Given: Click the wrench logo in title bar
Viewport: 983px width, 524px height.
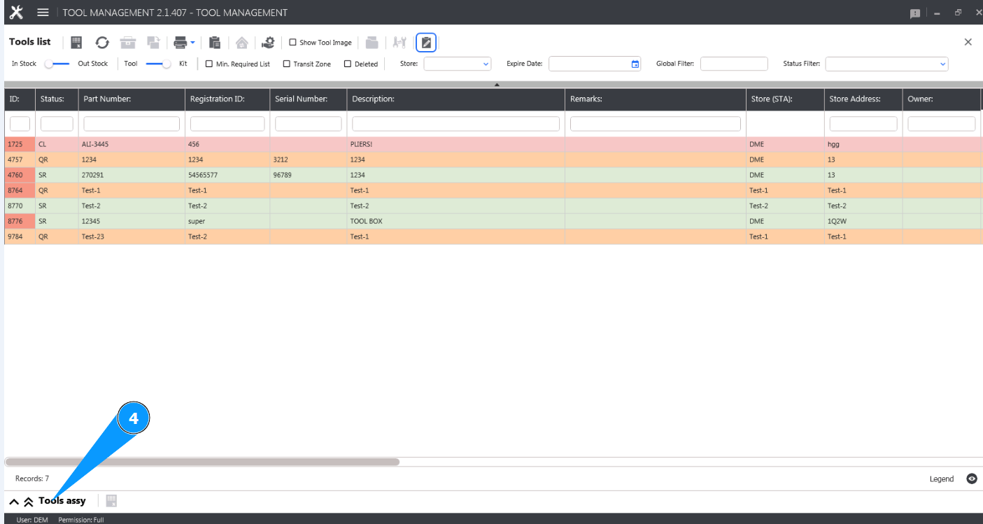Looking at the screenshot, I should 16,13.
